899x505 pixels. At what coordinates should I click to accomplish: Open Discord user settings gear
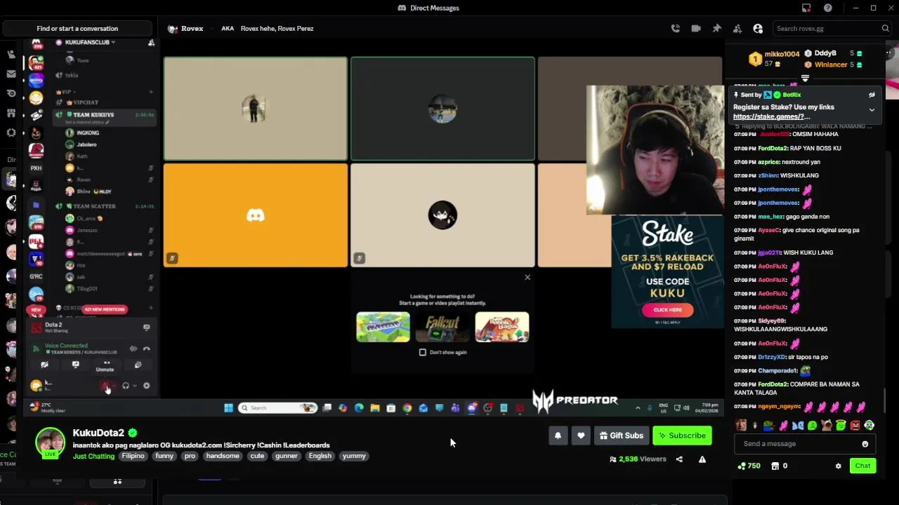click(147, 386)
